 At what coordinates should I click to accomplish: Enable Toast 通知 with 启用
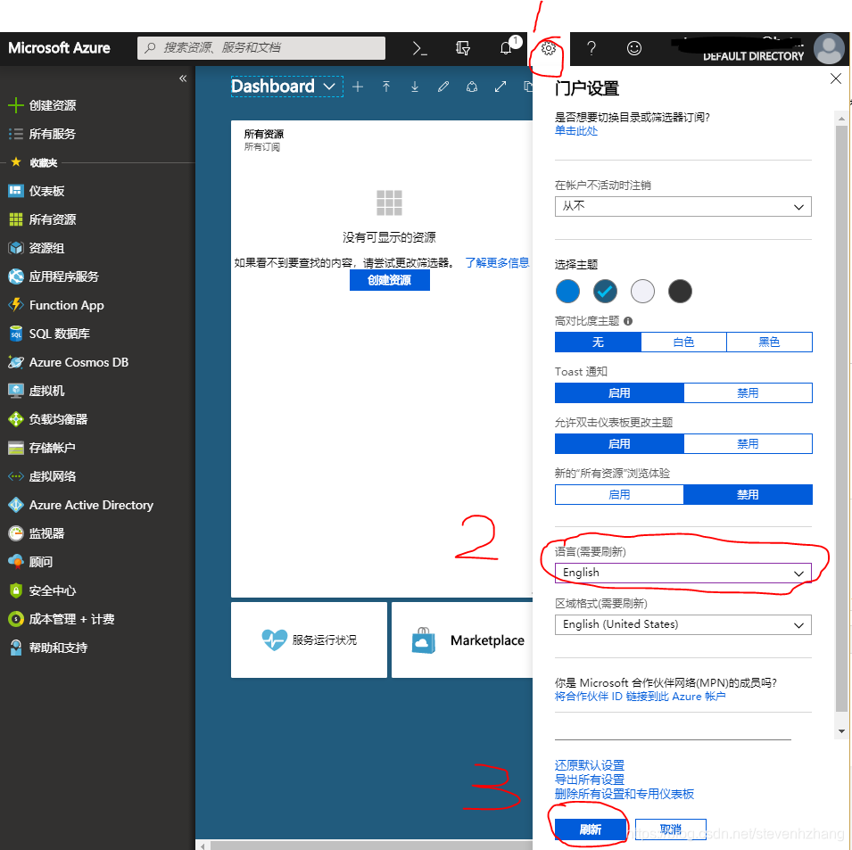point(619,392)
